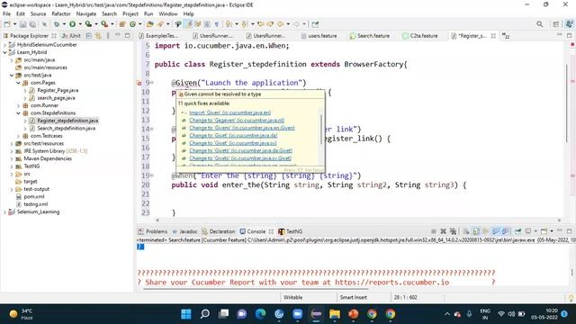Apply Import 'Given' quick fix

tap(230, 112)
